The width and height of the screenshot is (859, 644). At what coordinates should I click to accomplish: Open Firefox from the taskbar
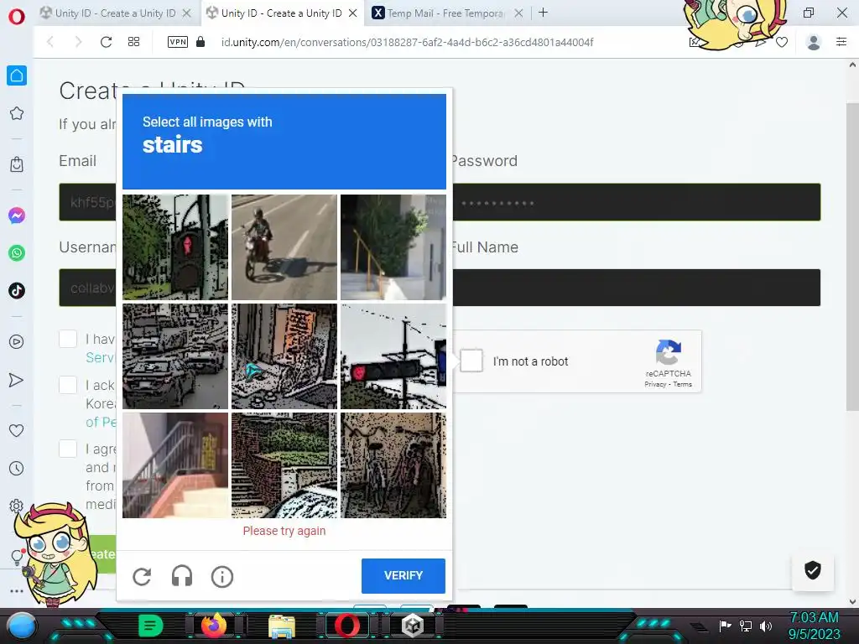tap(214, 625)
